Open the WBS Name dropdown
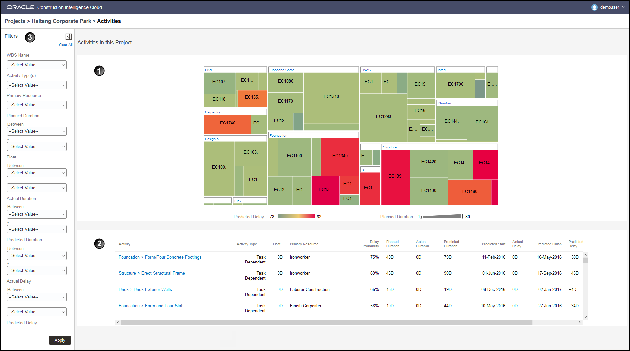Image resolution: width=630 pixels, height=351 pixels. (36, 65)
